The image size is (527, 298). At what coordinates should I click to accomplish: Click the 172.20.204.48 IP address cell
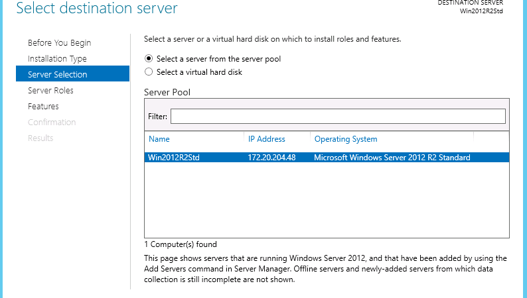coord(271,157)
